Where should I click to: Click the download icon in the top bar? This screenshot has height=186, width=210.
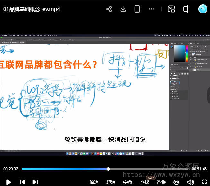123,9
